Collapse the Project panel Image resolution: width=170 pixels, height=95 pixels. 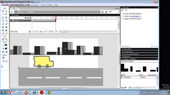123,7
